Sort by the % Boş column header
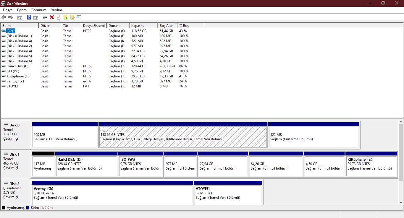 [190, 26]
